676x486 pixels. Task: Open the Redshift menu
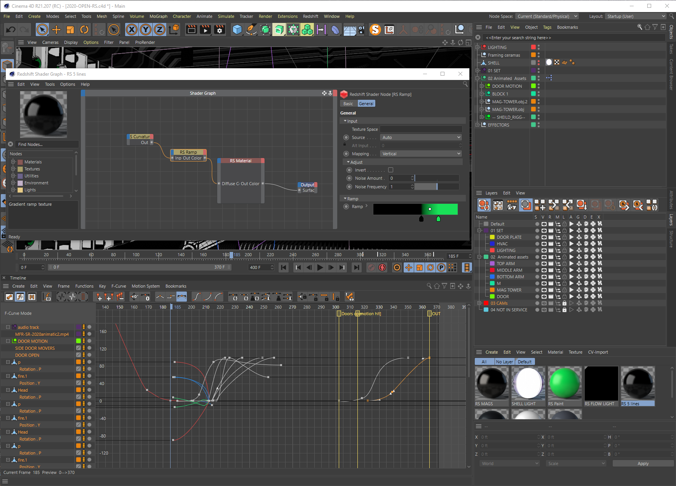pos(310,16)
